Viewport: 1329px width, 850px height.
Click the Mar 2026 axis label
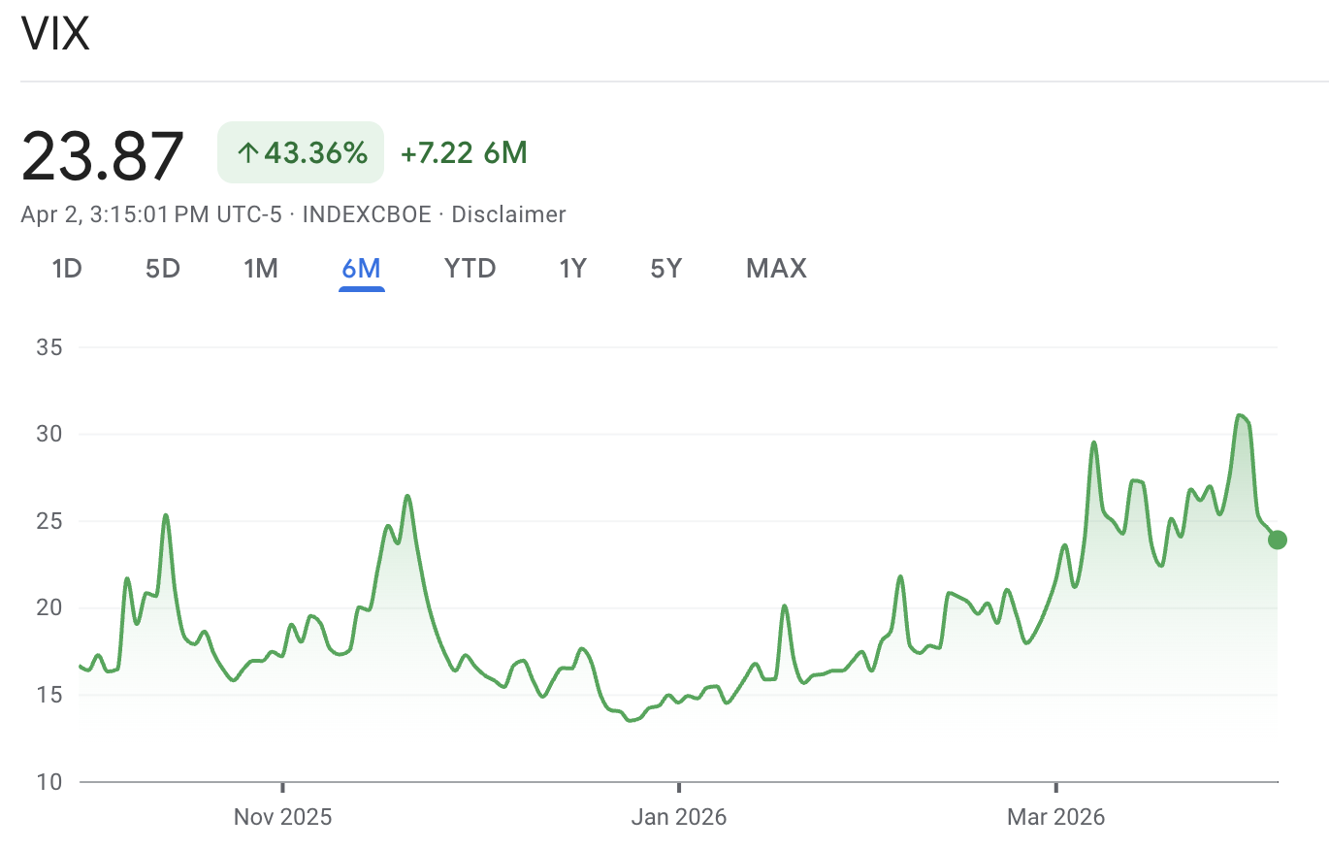point(1054,817)
